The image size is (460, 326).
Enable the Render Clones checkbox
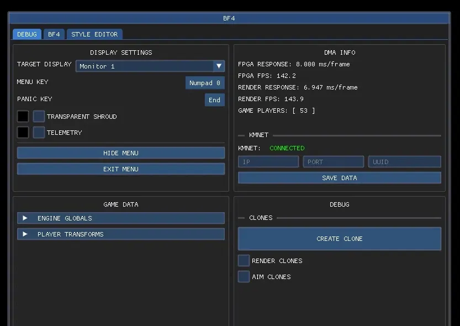[x=244, y=261]
